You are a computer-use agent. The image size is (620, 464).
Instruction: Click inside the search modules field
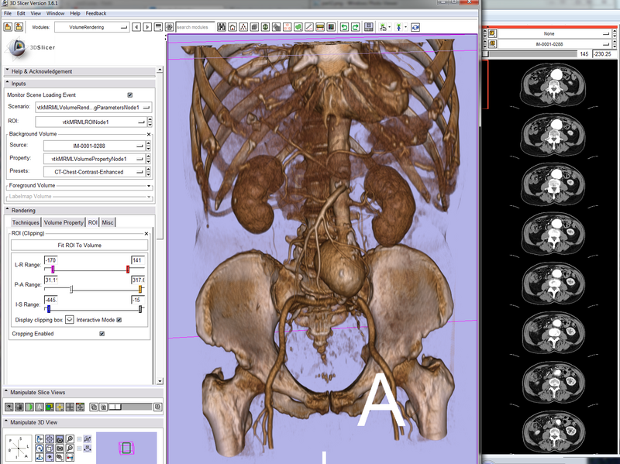coord(194,26)
